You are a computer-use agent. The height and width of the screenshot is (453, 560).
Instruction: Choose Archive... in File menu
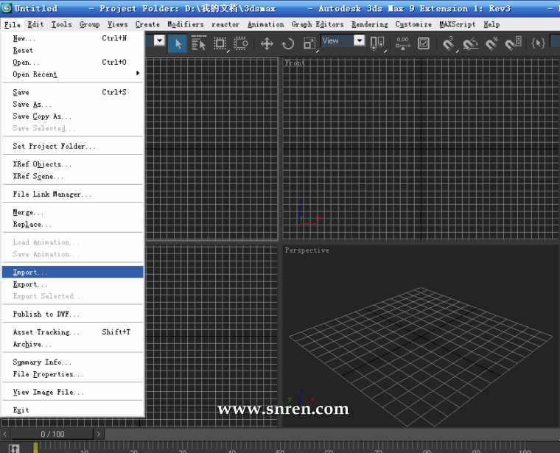pos(73,344)
